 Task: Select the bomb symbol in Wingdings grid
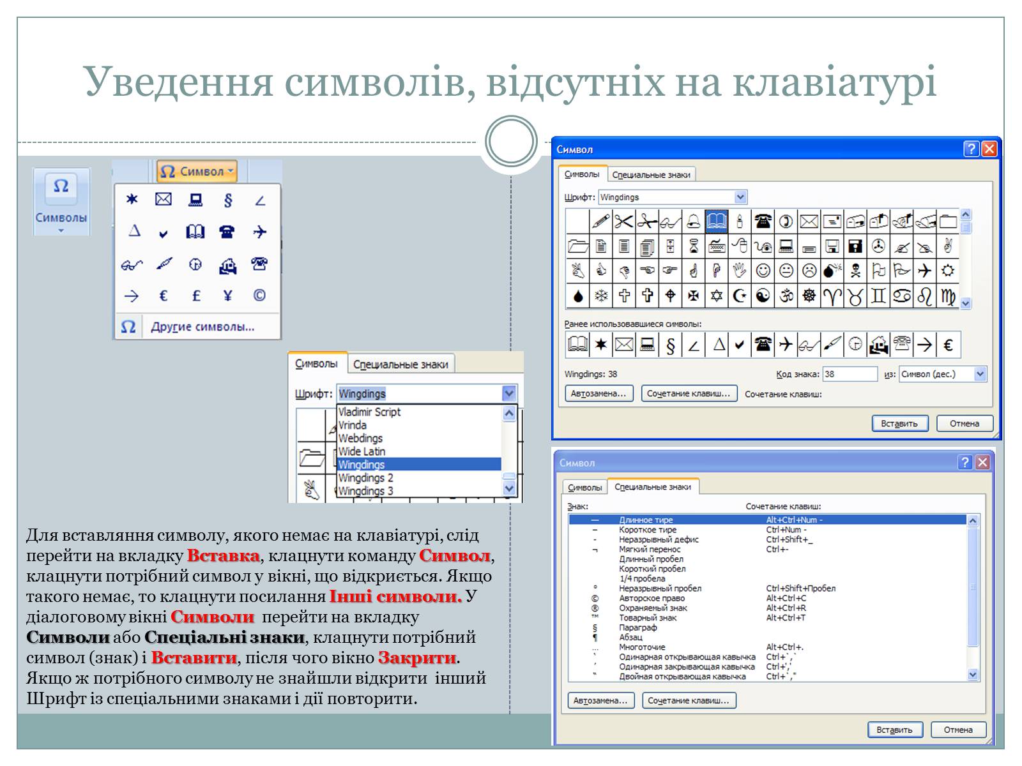click(x=832, y=271)
